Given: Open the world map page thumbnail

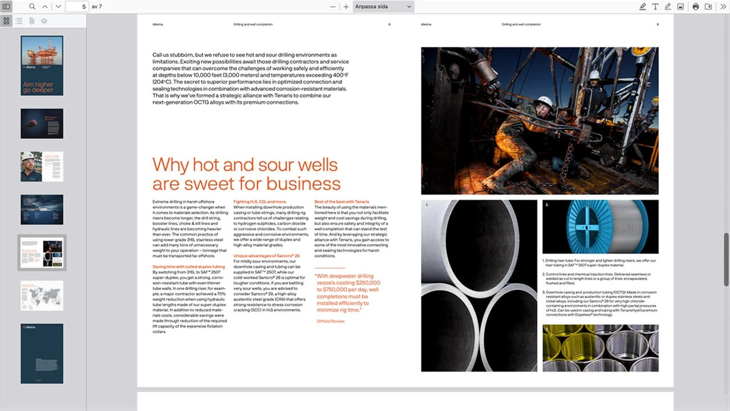Looking at the screenshot, I should coord(42,296).
